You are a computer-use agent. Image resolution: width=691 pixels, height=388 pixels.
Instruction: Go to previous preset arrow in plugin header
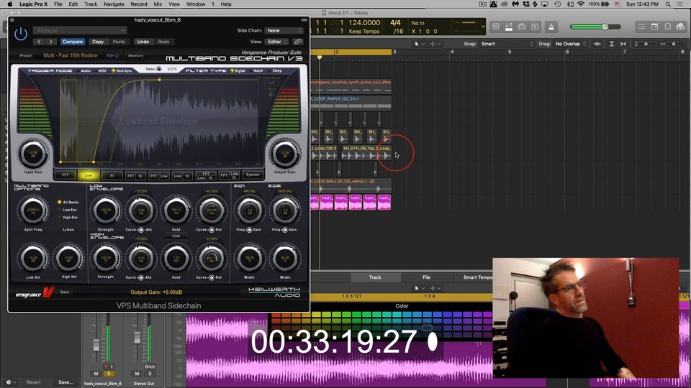39,42
